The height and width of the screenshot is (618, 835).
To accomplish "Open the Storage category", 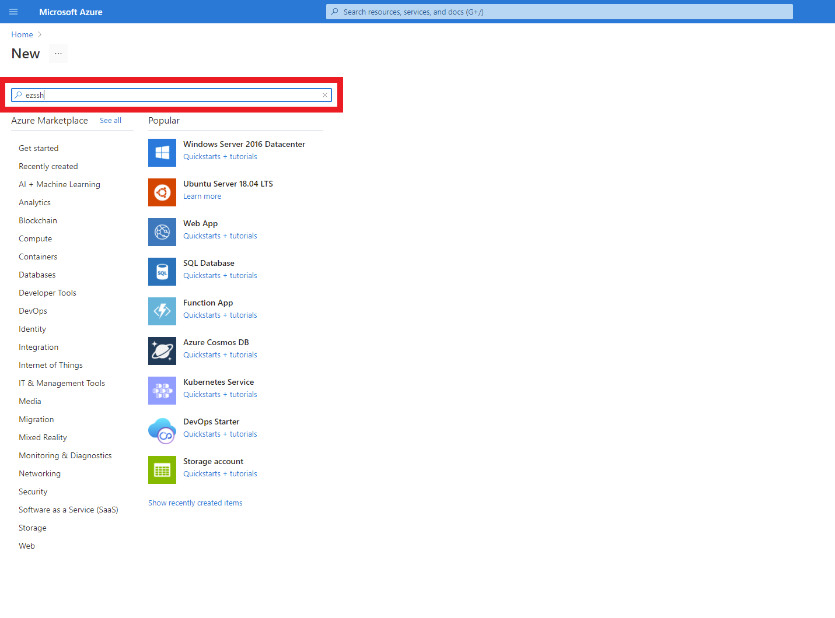I will (x=33, y=528).
